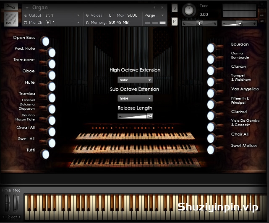Open the Output st. 1 dropdown

pyautogui.click(x=52, y=15)
